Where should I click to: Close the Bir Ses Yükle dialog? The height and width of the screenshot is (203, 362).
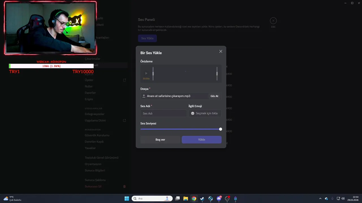[x=221, y=51]
